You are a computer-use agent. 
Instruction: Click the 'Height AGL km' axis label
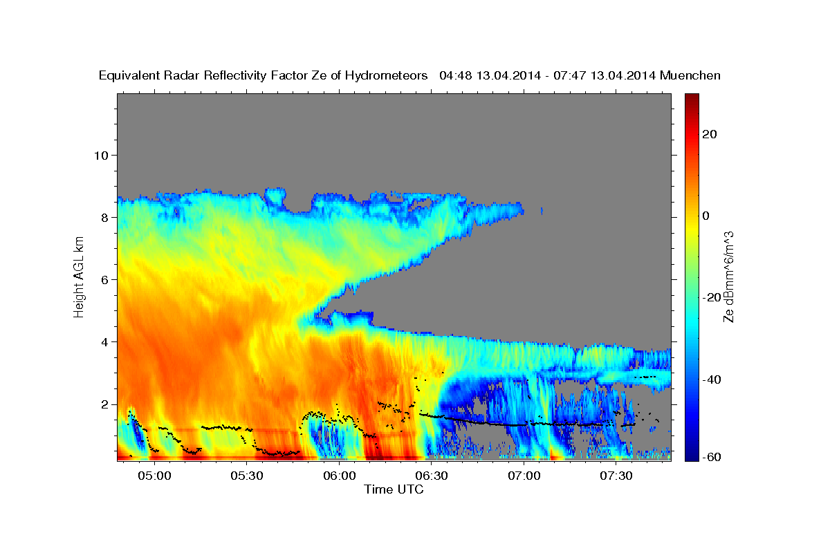[x=80, y=277]
